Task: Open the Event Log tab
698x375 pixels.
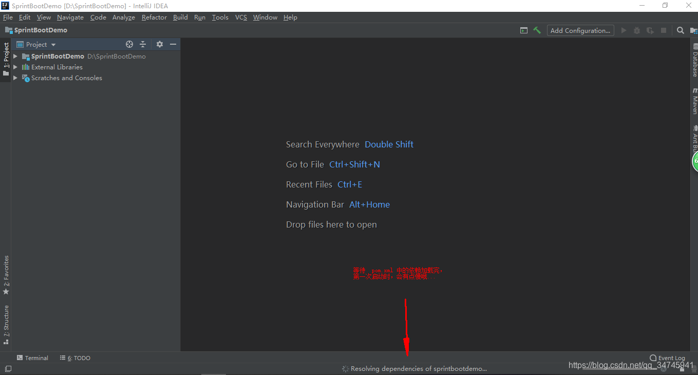Action: click(x=667, y=358)
